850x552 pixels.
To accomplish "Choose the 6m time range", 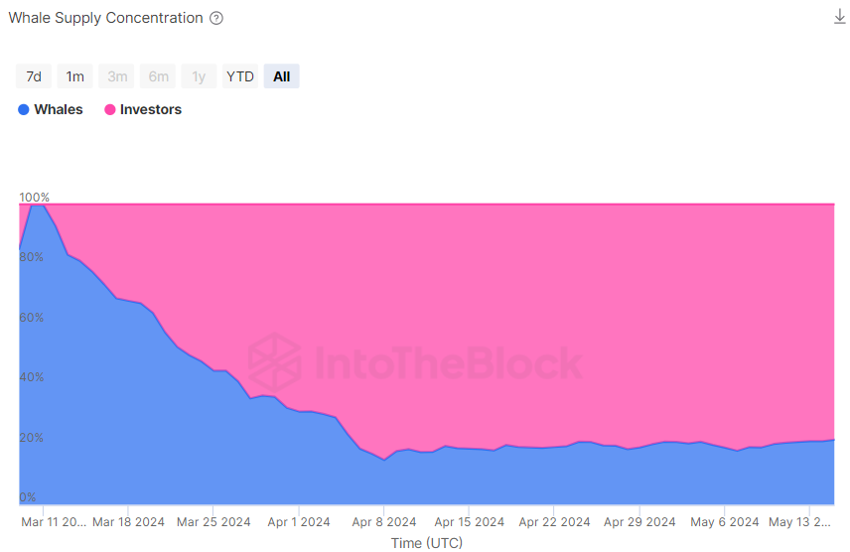I will click(x=159, y=76).
